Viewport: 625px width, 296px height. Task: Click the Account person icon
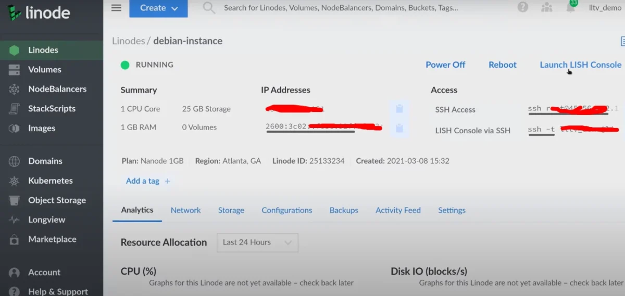tap(14, 273)
